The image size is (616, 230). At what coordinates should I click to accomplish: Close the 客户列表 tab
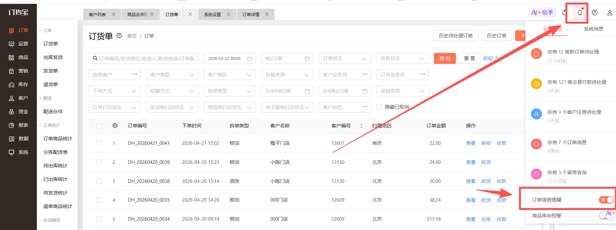tap(113, 14)
